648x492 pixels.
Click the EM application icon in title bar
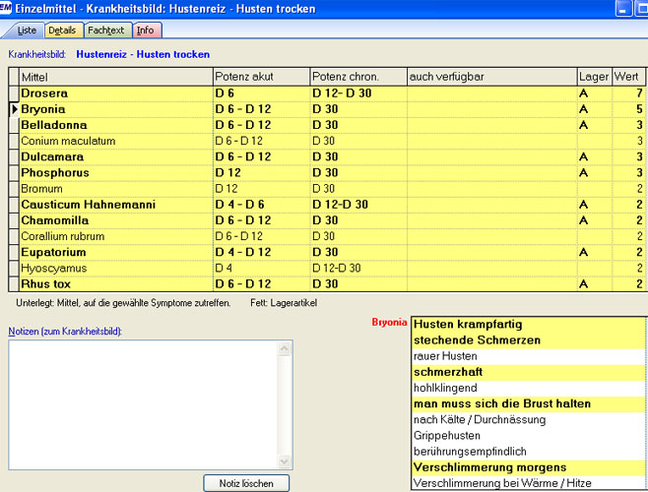[8, 9]
